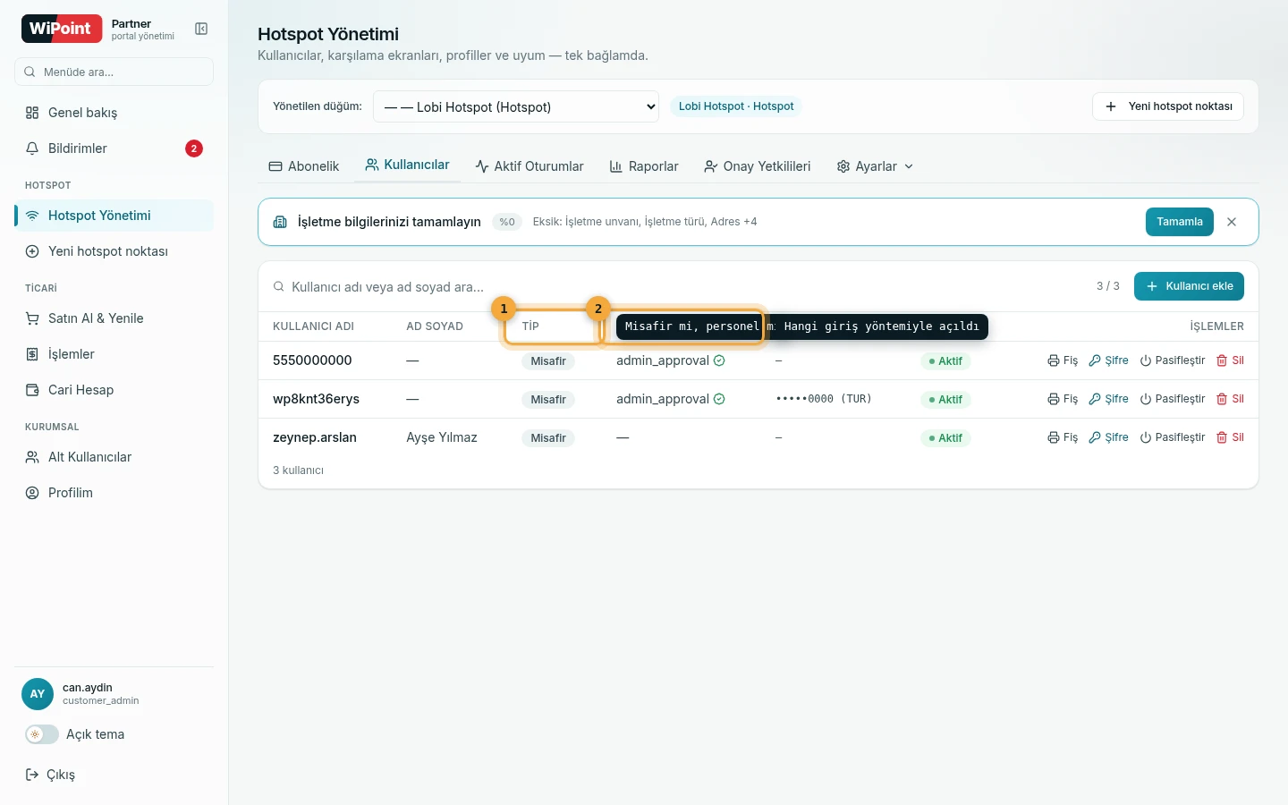This screenshot has height=805, width=1288.
Task: Click the building icon in the business info banner
Action: point(280,222)
